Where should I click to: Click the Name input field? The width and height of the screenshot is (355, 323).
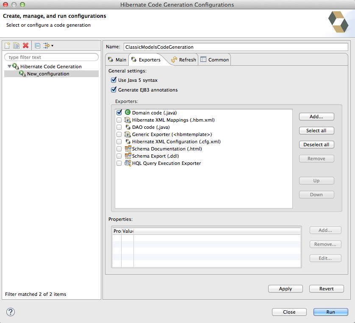(x=236, y=47)
